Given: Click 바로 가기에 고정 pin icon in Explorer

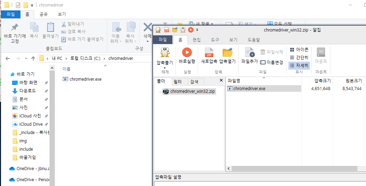Looking at the screenshot, I should pyautogui.click(x=15, y=27).
